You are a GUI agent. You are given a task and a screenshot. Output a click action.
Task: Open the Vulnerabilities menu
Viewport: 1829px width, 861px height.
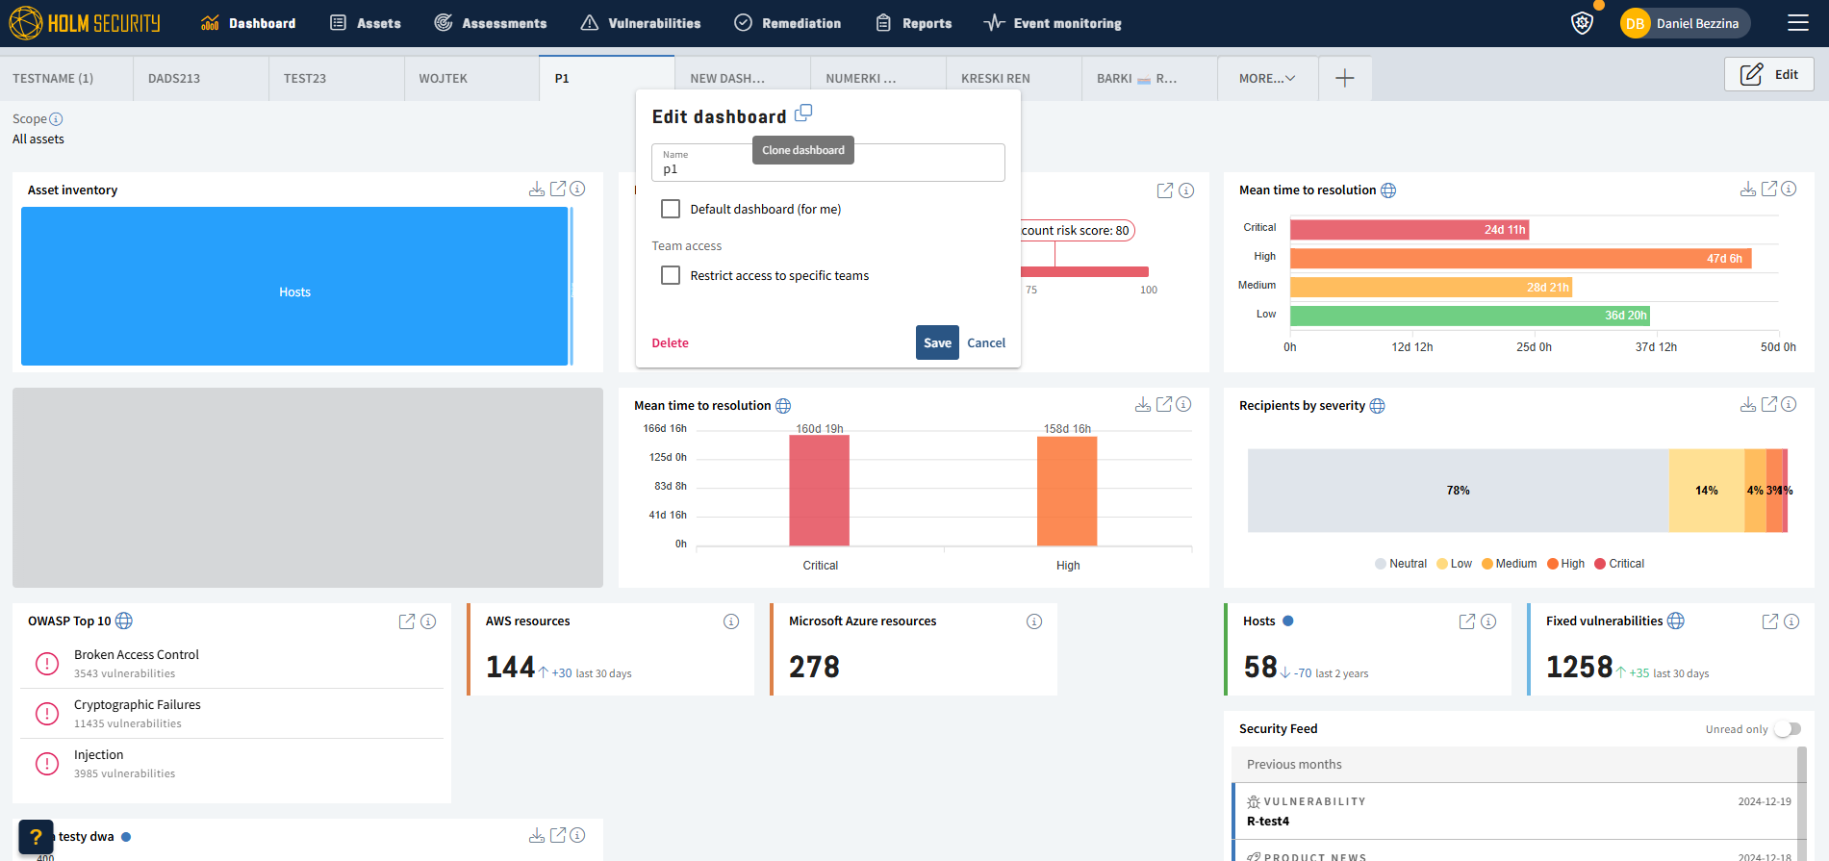[x=641, y=23]
